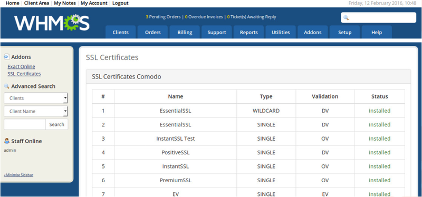Viewport: 422px width, 197px height.
Task: Open Exact Online addon link
Action: click(21, 67)
